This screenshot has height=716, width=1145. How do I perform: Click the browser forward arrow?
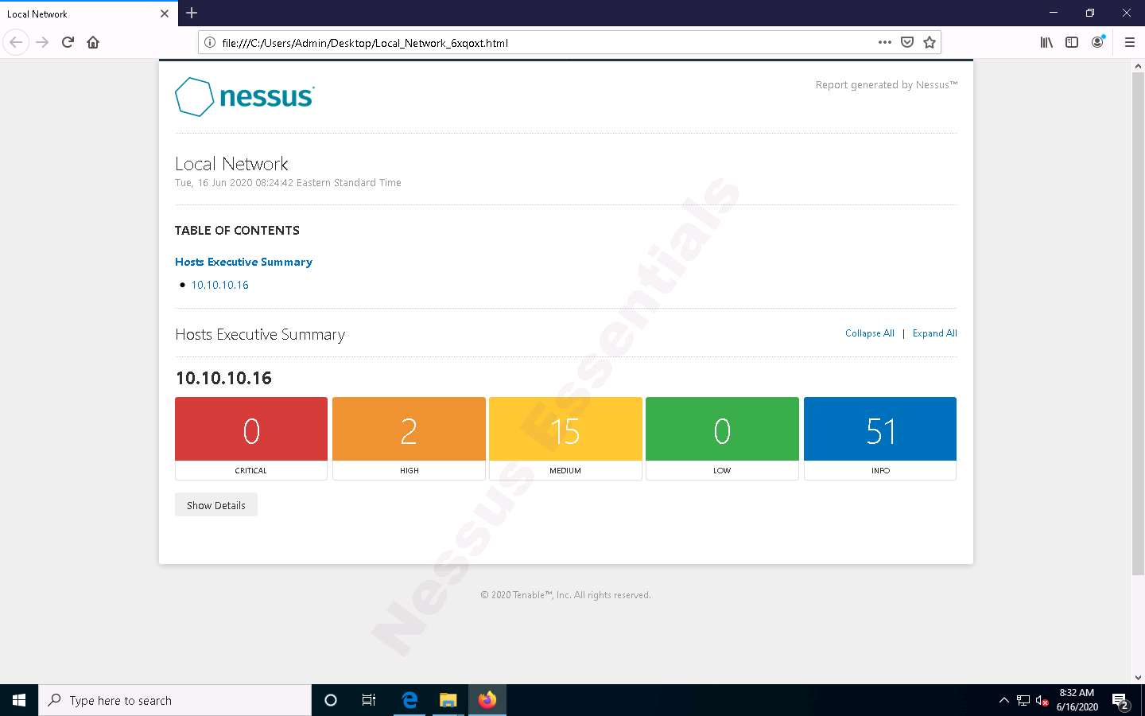click(42, 42)
